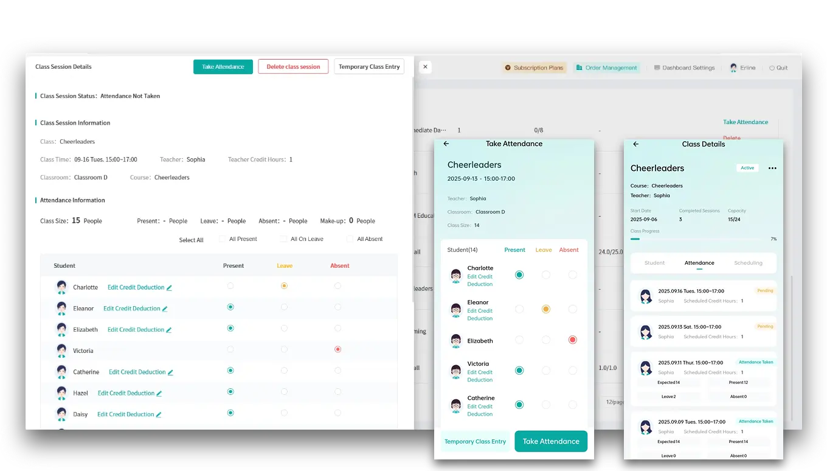
Task: Click the Temporary Class Entry button
Action: (x=369, y=66)
